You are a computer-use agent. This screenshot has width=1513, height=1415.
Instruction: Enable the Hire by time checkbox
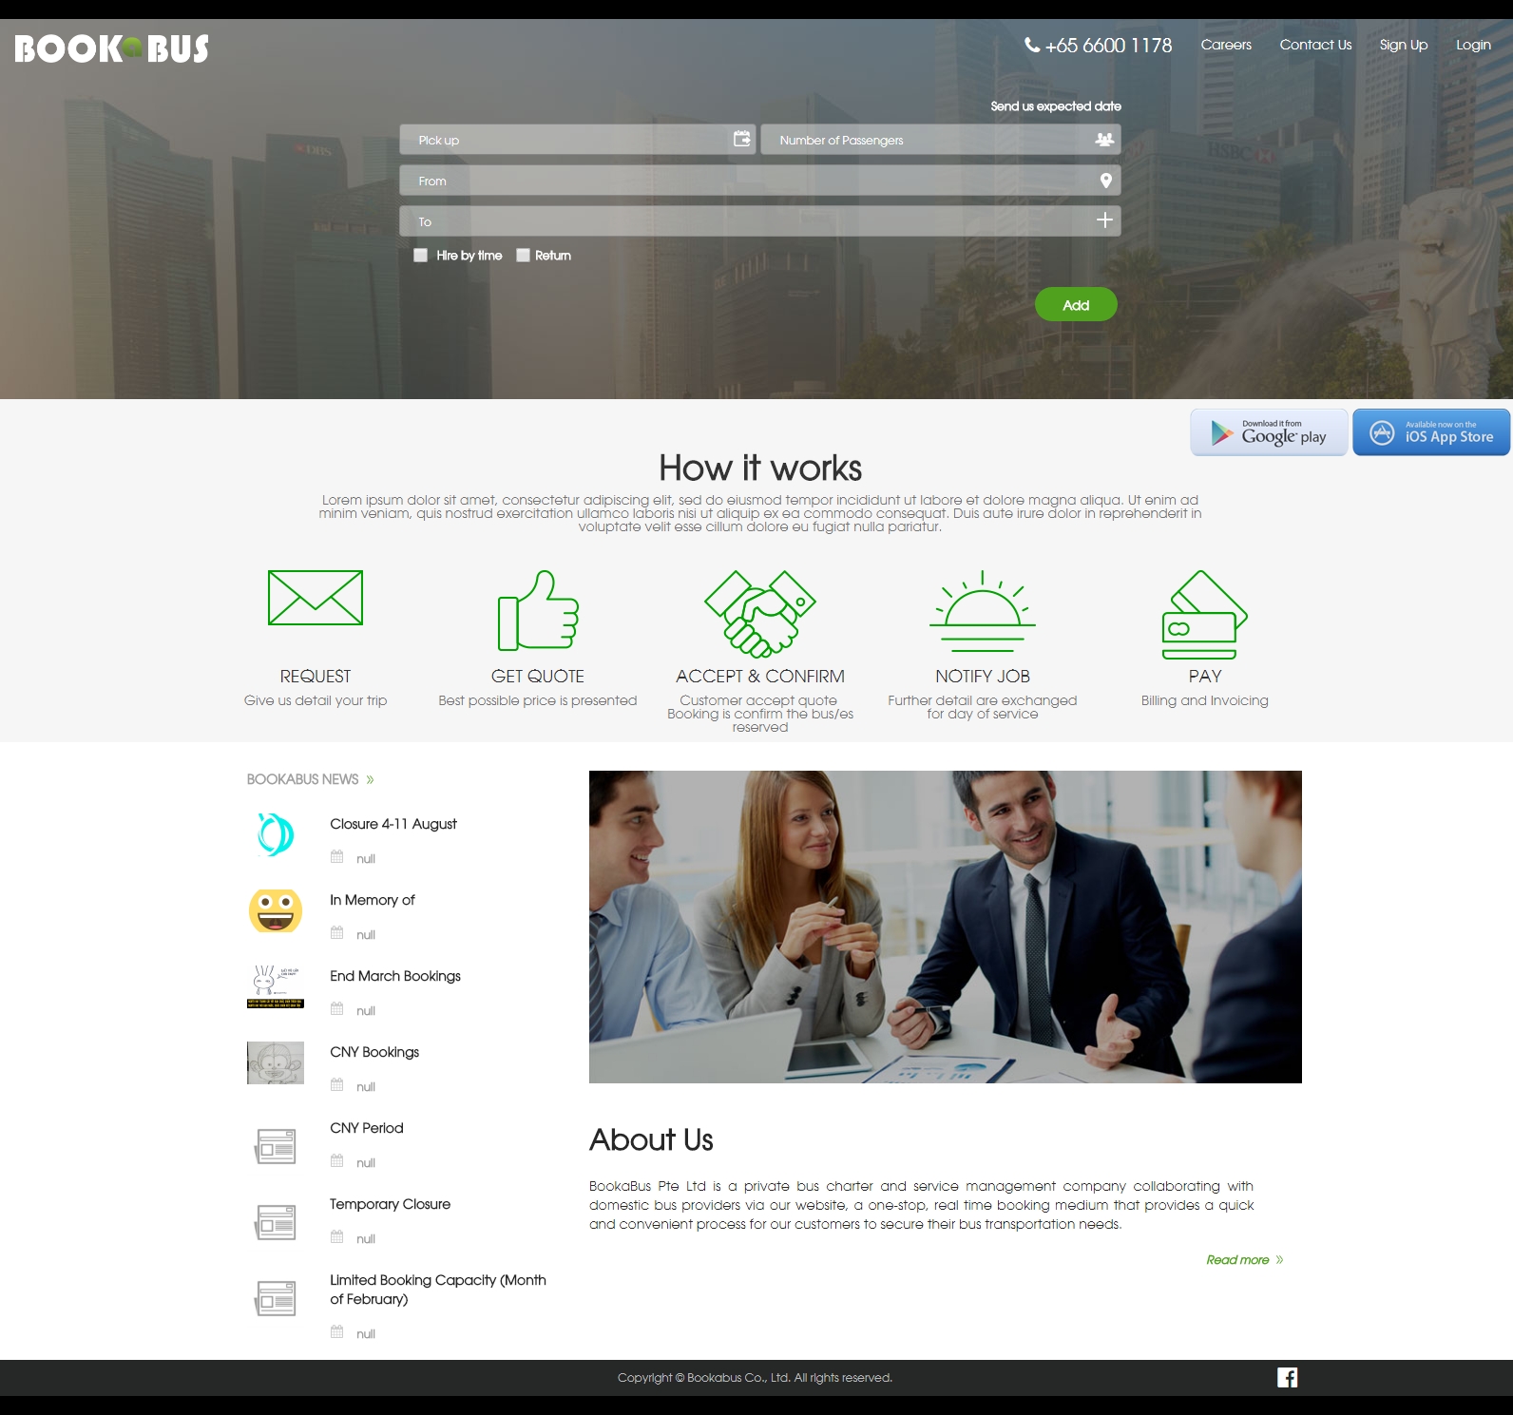[x=420, y=255]
